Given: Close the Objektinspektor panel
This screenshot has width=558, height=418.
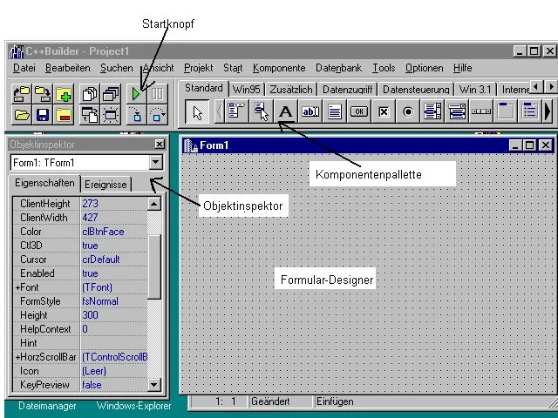Looking at the screenshot, I should click(160, 144).
